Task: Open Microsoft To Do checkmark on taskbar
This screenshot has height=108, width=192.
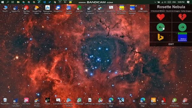Action: (49, 2)
